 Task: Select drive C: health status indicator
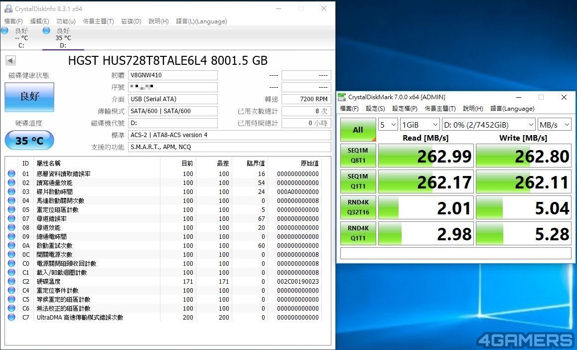click(x=5, y=30)
